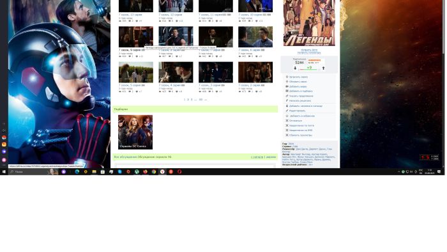This screenshot has height=252, width=447.
Task: Open Opera browser icon in taskbar
Action: (x=179, y=172)
